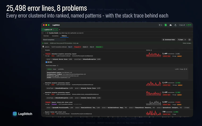
Task: Open the chart icon in the title bar
Action: (x=171, y=25)
